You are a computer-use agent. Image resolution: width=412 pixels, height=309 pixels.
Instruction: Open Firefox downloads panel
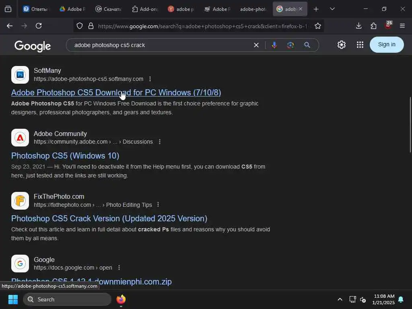point(358,26)
